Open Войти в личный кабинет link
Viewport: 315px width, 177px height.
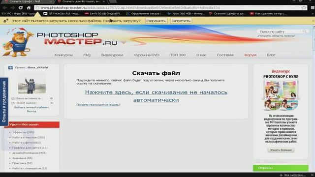click(31, 107)
